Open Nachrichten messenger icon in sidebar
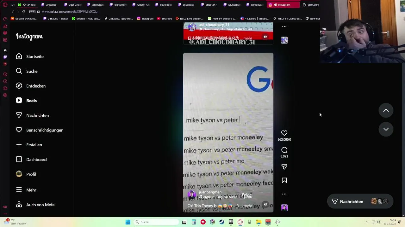The width and height of the screenshot is (405, 227). (x=19, y=115)
